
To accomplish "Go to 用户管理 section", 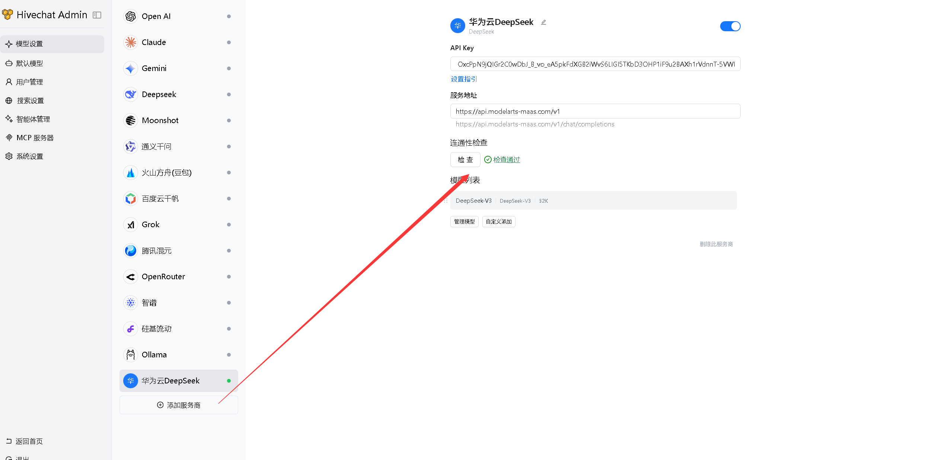I will coord(52,82).
